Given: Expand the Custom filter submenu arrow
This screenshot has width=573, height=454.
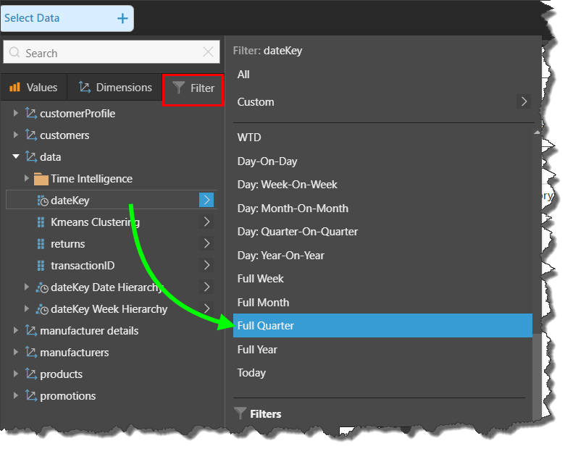Looking at the screenshot, I should pyautogui.click(x=523, y=101).
